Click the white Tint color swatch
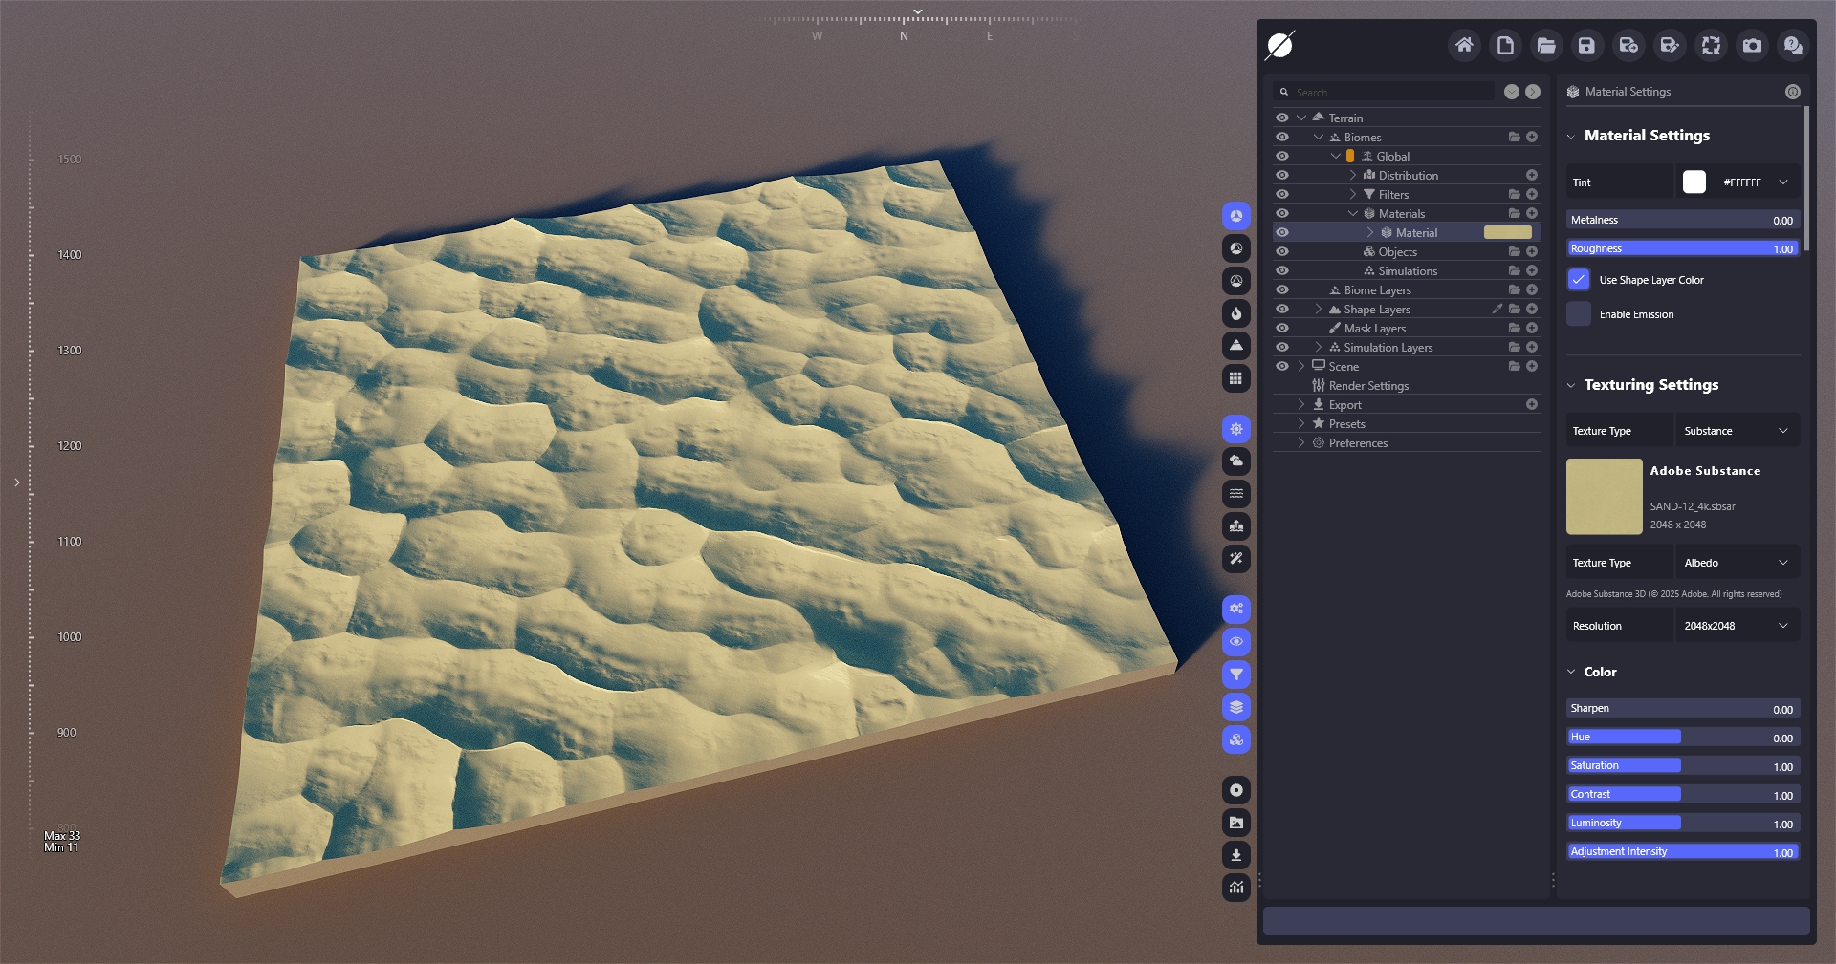This screenshot has height=964, width=1836. (1694, 182)
